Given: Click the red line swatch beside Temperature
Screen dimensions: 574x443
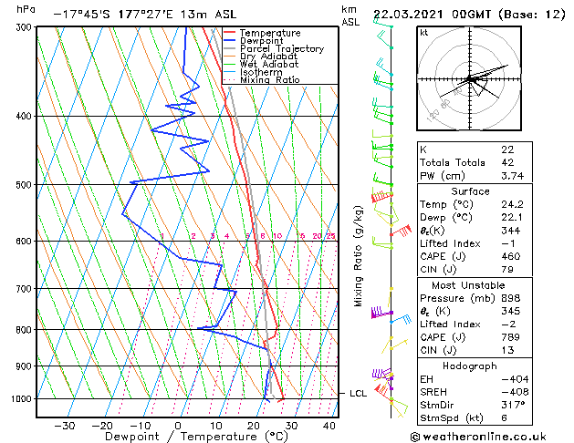Looking at the screenshot, I should (230, 33).
